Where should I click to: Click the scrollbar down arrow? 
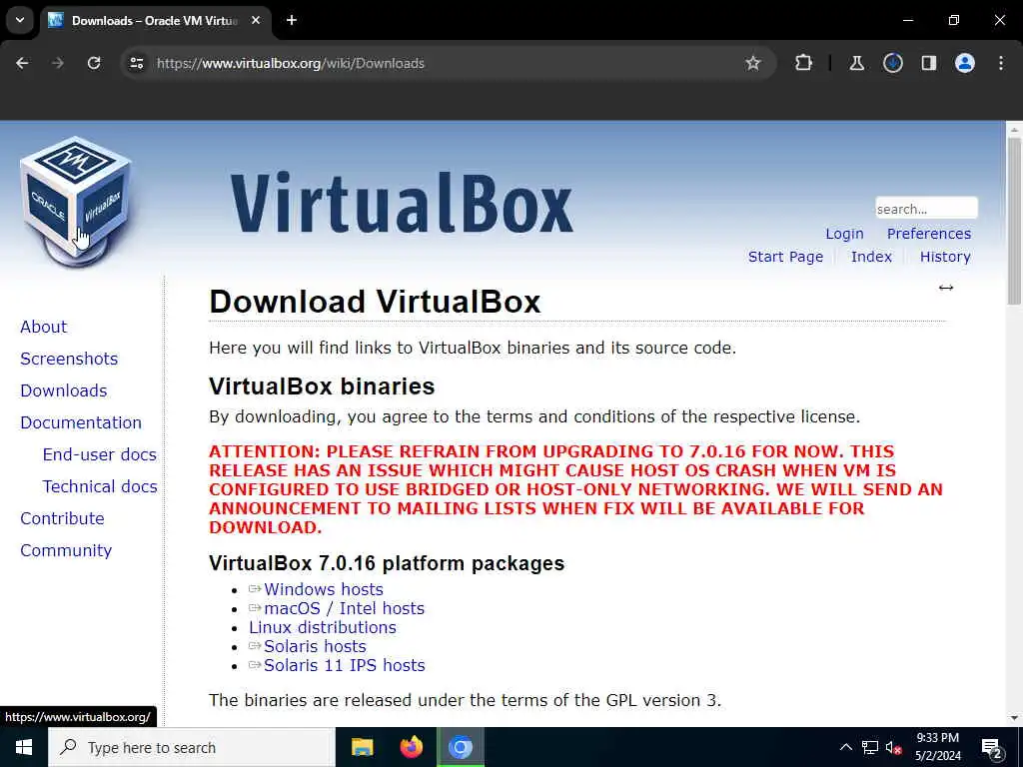click(1014, 718)
